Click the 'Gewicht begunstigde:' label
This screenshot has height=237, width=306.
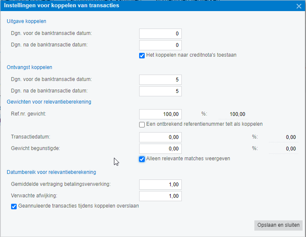35,148
